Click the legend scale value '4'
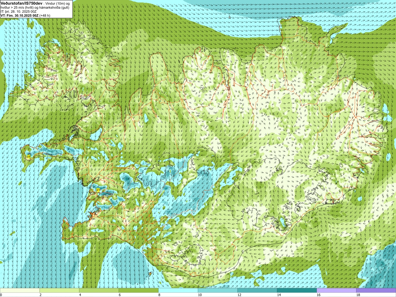Screen dimensions: 396x297 (80, 295)
